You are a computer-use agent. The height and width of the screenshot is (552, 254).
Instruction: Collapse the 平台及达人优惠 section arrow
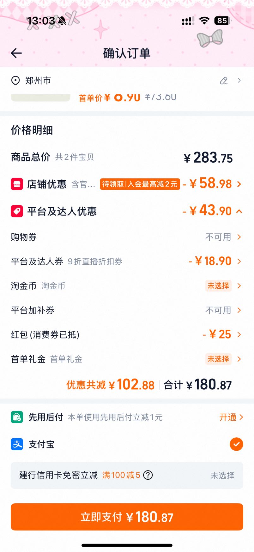(239, 211)
